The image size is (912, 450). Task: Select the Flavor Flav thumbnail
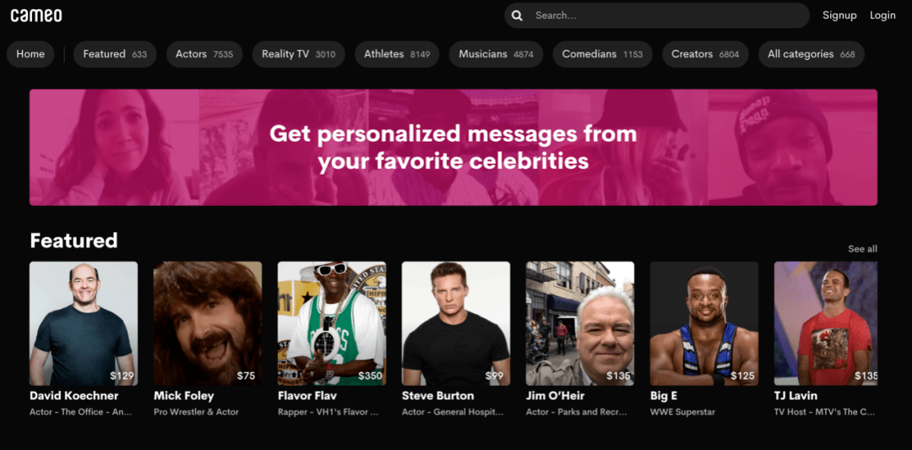332,323
